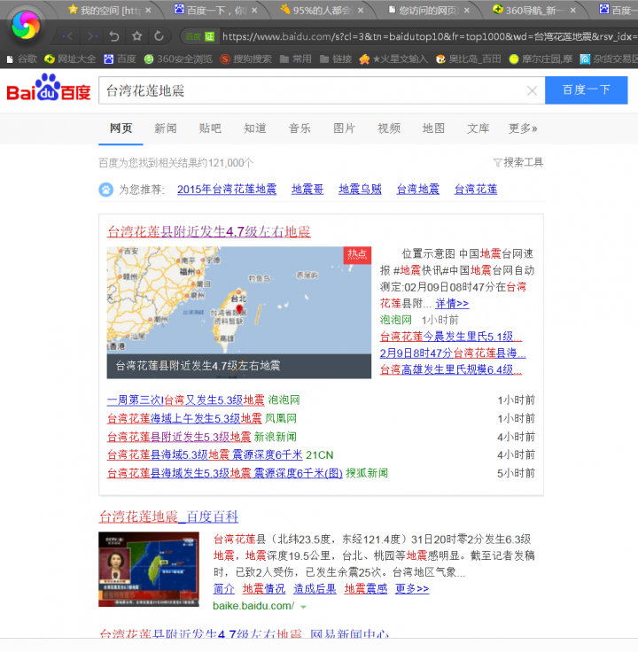Select the 视频 search category

coord(389,128)
